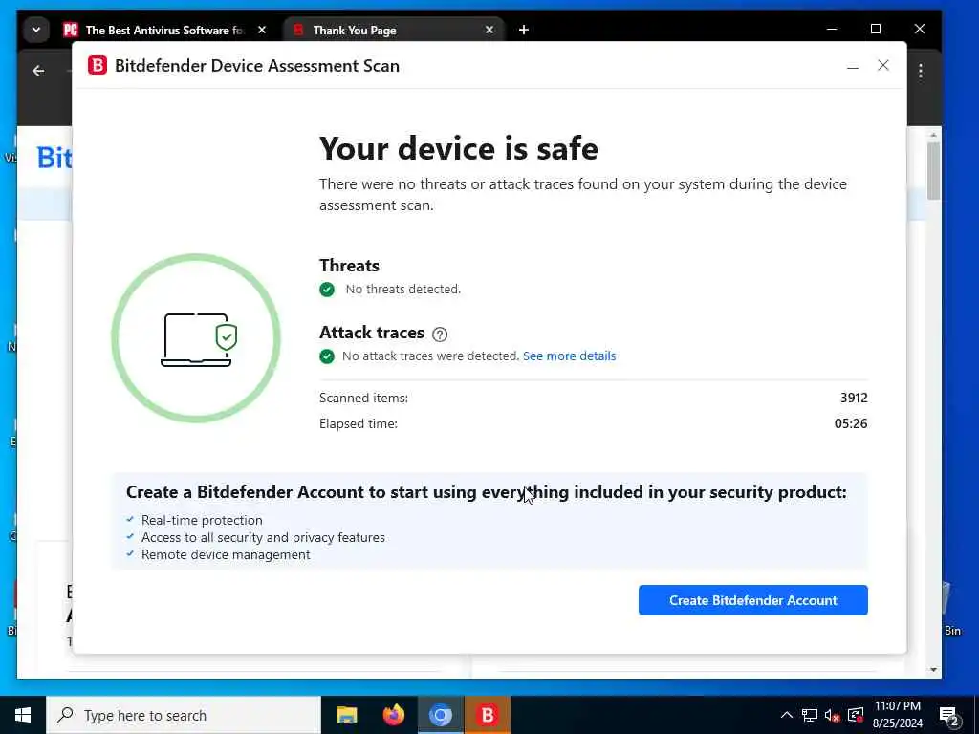Click the scrollbar up arrow in browser
The image size is (979, 734).
coord(933,135)
